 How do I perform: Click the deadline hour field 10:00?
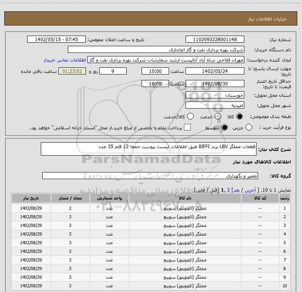(155, 71)
